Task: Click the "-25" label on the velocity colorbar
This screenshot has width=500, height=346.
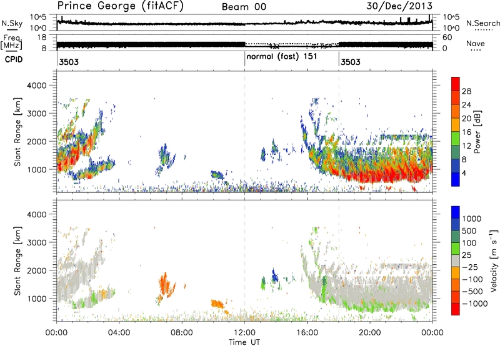Action: tap(470, 267)
